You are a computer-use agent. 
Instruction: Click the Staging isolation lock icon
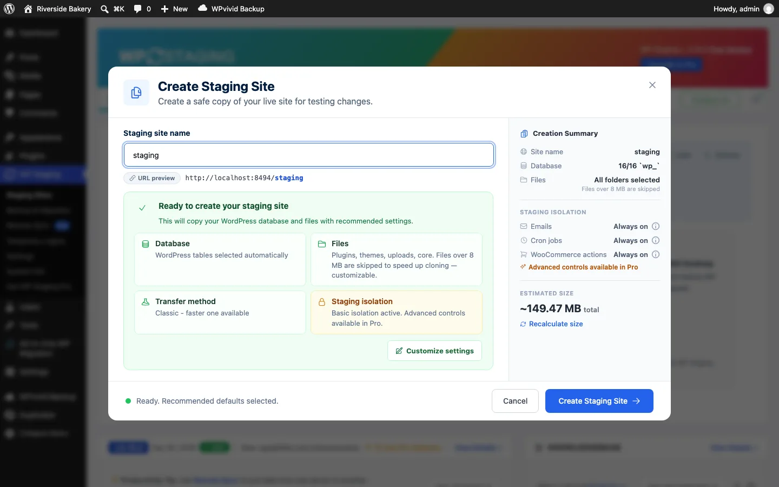[322, 302]
